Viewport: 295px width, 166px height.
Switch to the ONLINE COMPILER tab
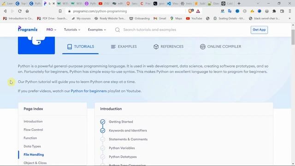[x=220, y=47]
